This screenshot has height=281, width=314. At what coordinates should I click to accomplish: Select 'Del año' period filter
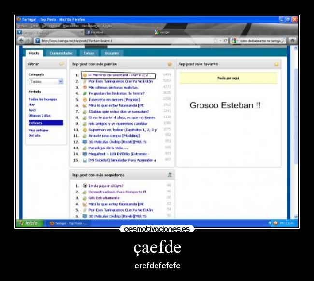[34, 136]
